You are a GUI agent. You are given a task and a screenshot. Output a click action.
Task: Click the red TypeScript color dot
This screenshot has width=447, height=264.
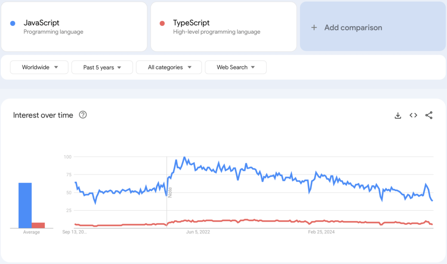162,23
